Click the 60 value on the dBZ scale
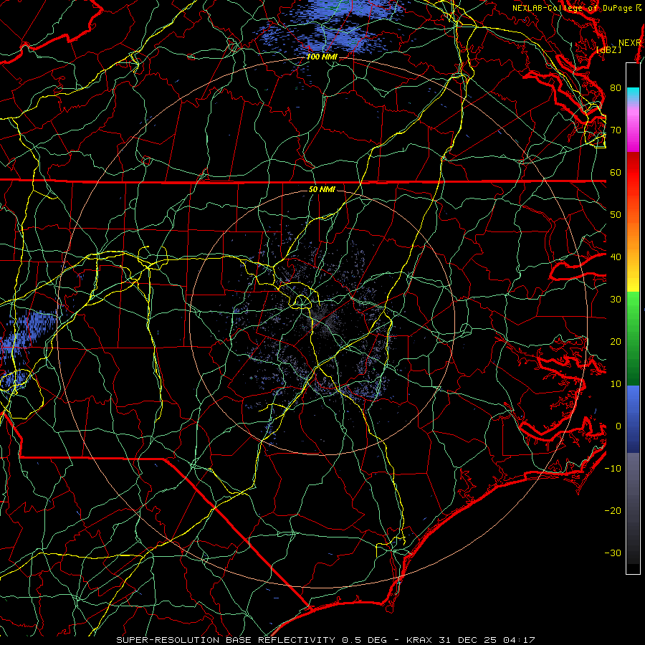 pyautogui.click(x=616, y=172)
